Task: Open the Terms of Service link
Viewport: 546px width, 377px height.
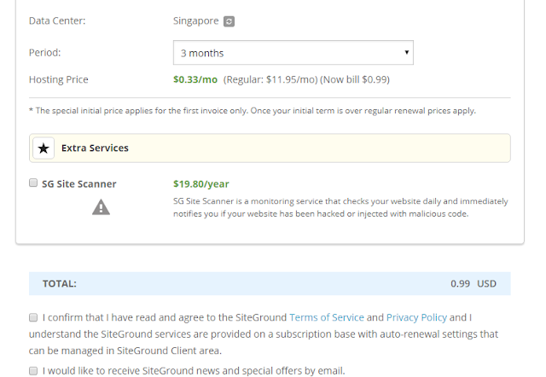Action: (327, 317)
